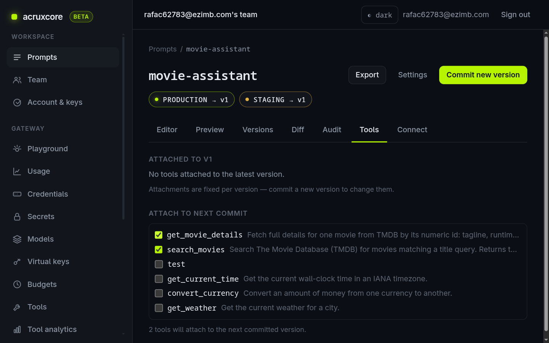Screen dimensions: 549x343
Task: Open the Connect tab
Action: coord(412,130)
